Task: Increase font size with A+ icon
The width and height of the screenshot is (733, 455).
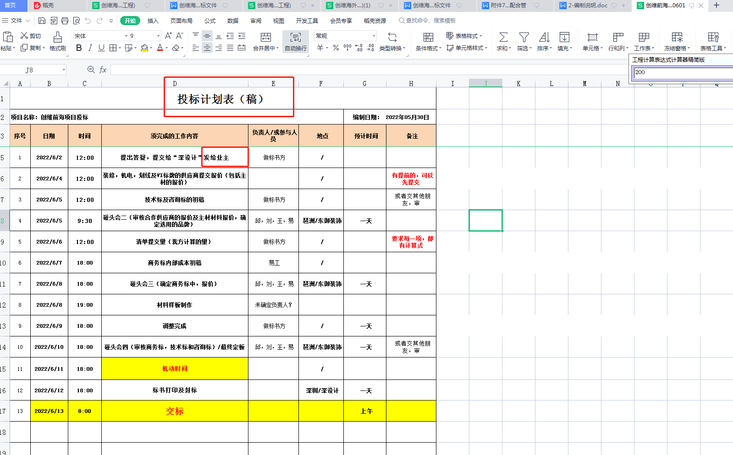Action: click(168, 36)
